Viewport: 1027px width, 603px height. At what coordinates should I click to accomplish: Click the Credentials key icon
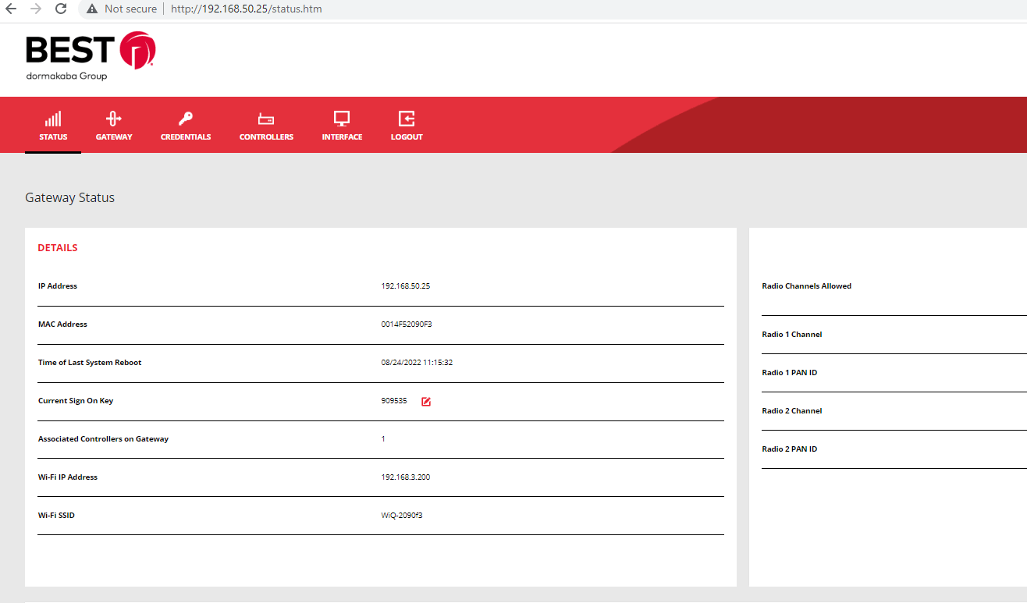coord(186,117)
